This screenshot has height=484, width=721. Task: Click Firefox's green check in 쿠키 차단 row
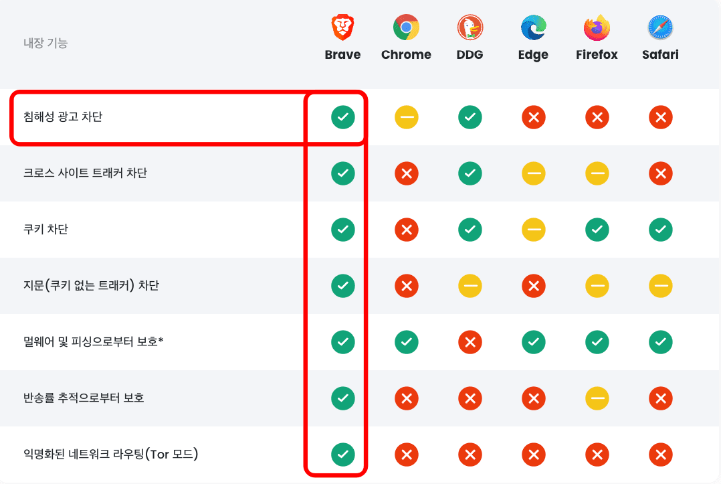597,230
